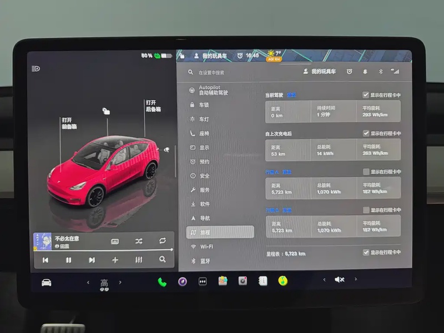Tap the music search magnifier icon
444x333 pixels.
(x=162, y=259)
